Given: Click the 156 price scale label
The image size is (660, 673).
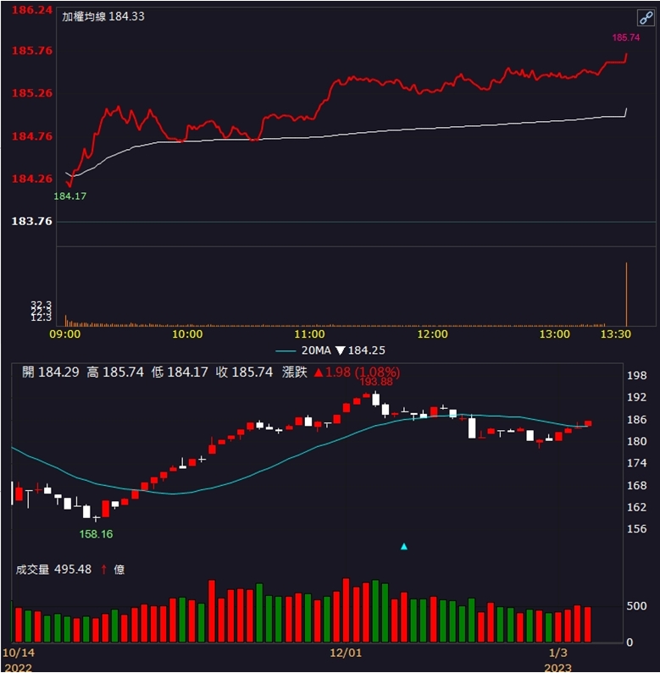Looking at the screenshot, I should 637,529.
